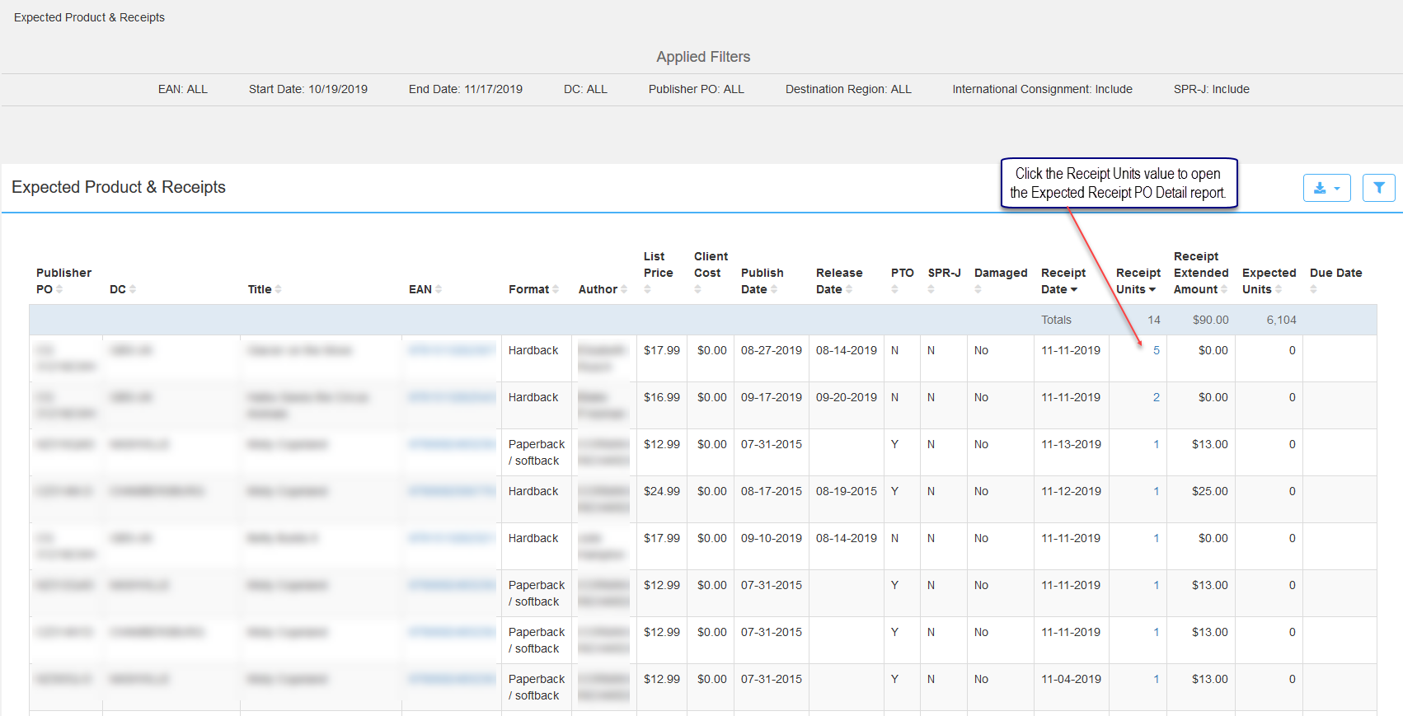Viewport: 1403px width, 716px height.
Task: Sort by Client Cost column
Action: click(x=697, y=289)
